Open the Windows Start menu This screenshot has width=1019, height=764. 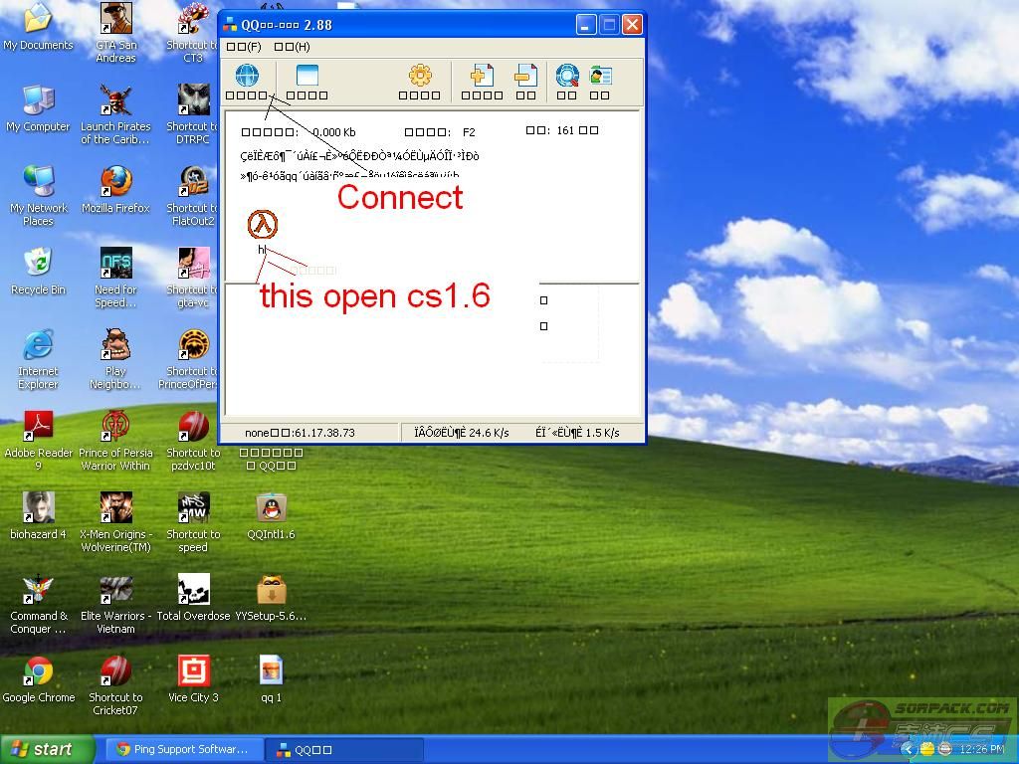pos(47,750)
